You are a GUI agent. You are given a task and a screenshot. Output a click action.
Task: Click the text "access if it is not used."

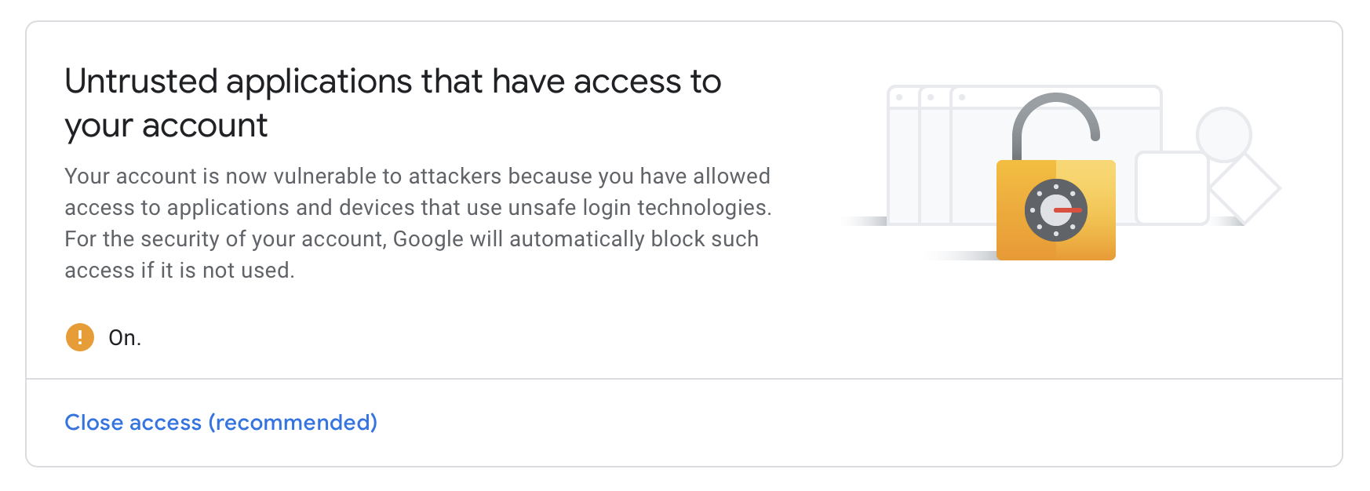pyautogui.click(x=179, y=271)
